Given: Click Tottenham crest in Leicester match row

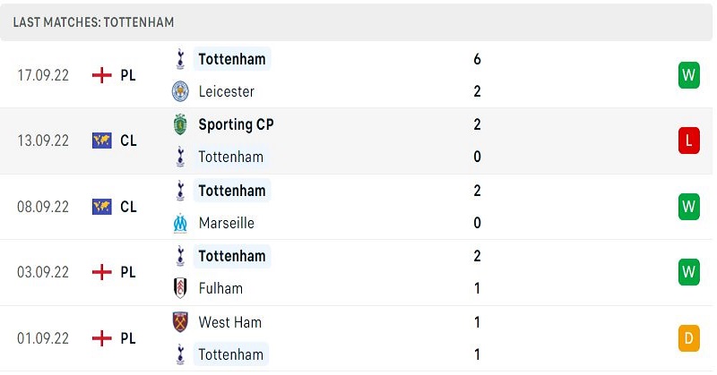Looking at the screenshot, I should pyautogui.click(x=180, y=59).
